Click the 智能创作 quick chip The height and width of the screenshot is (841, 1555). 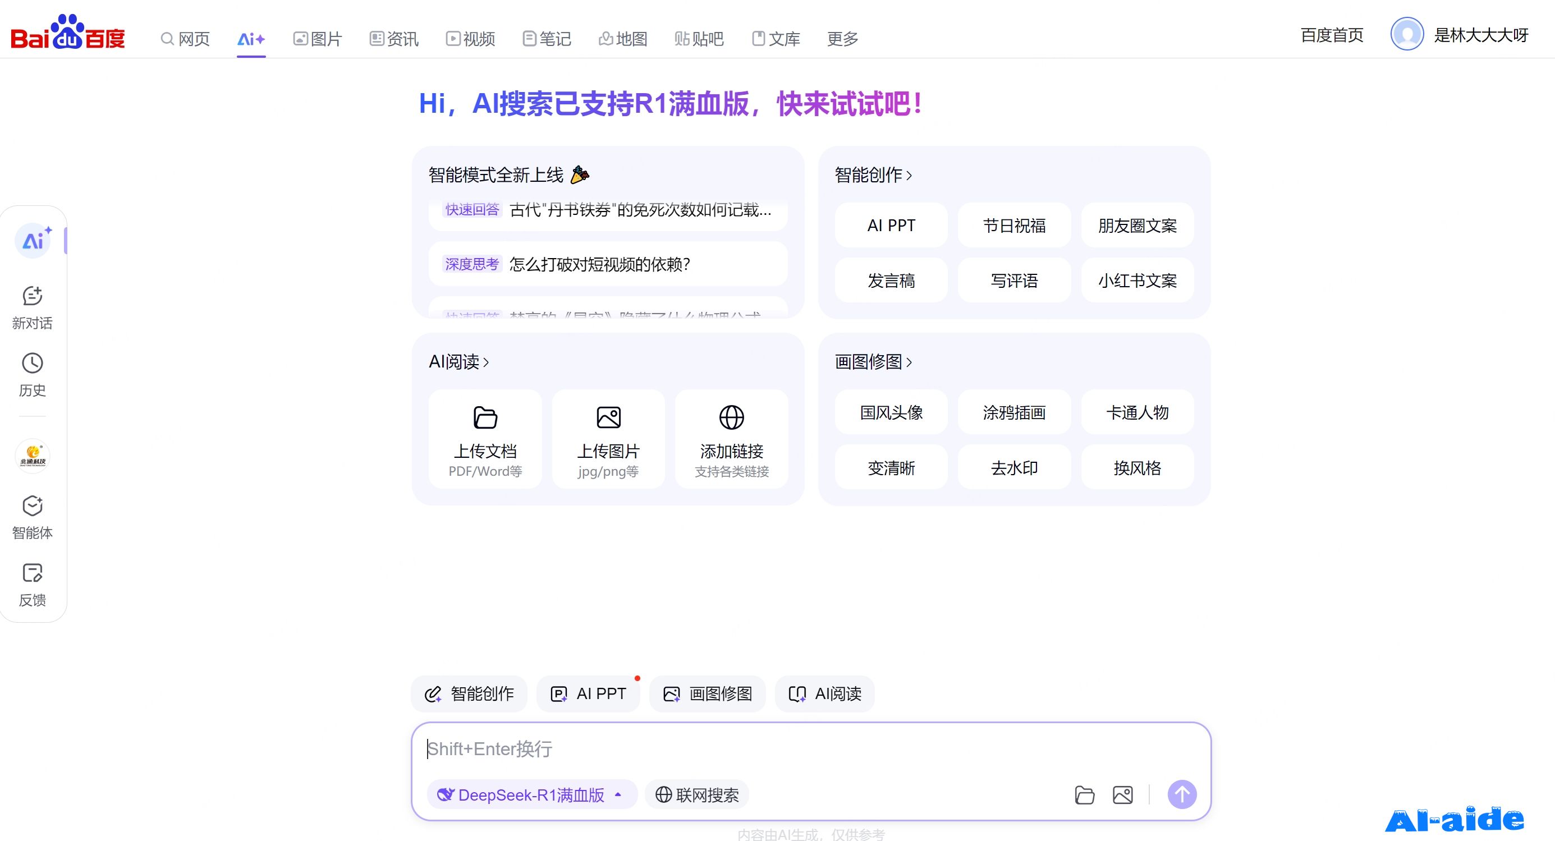[x=469, y=694]
